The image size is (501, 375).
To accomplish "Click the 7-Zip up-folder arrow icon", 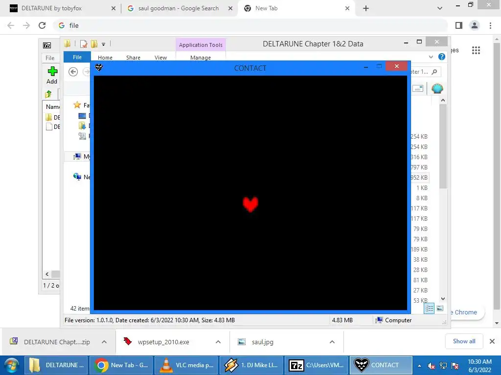I will [x=48, y=94].
